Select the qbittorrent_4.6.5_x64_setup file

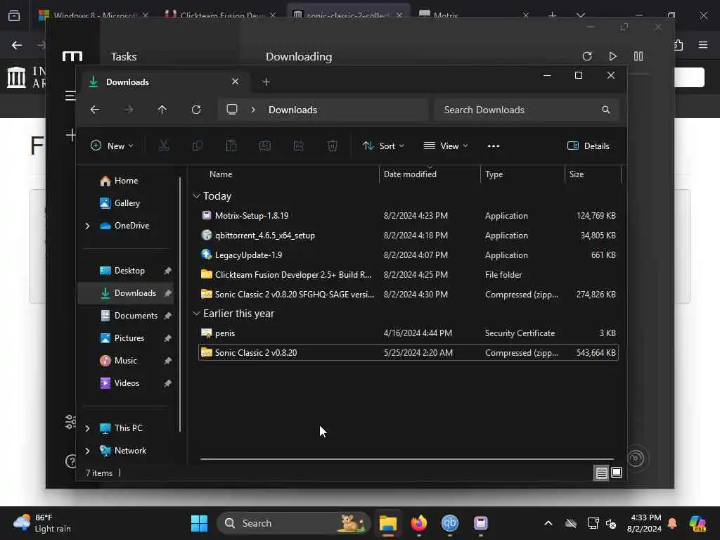click(x=409, y=236)
